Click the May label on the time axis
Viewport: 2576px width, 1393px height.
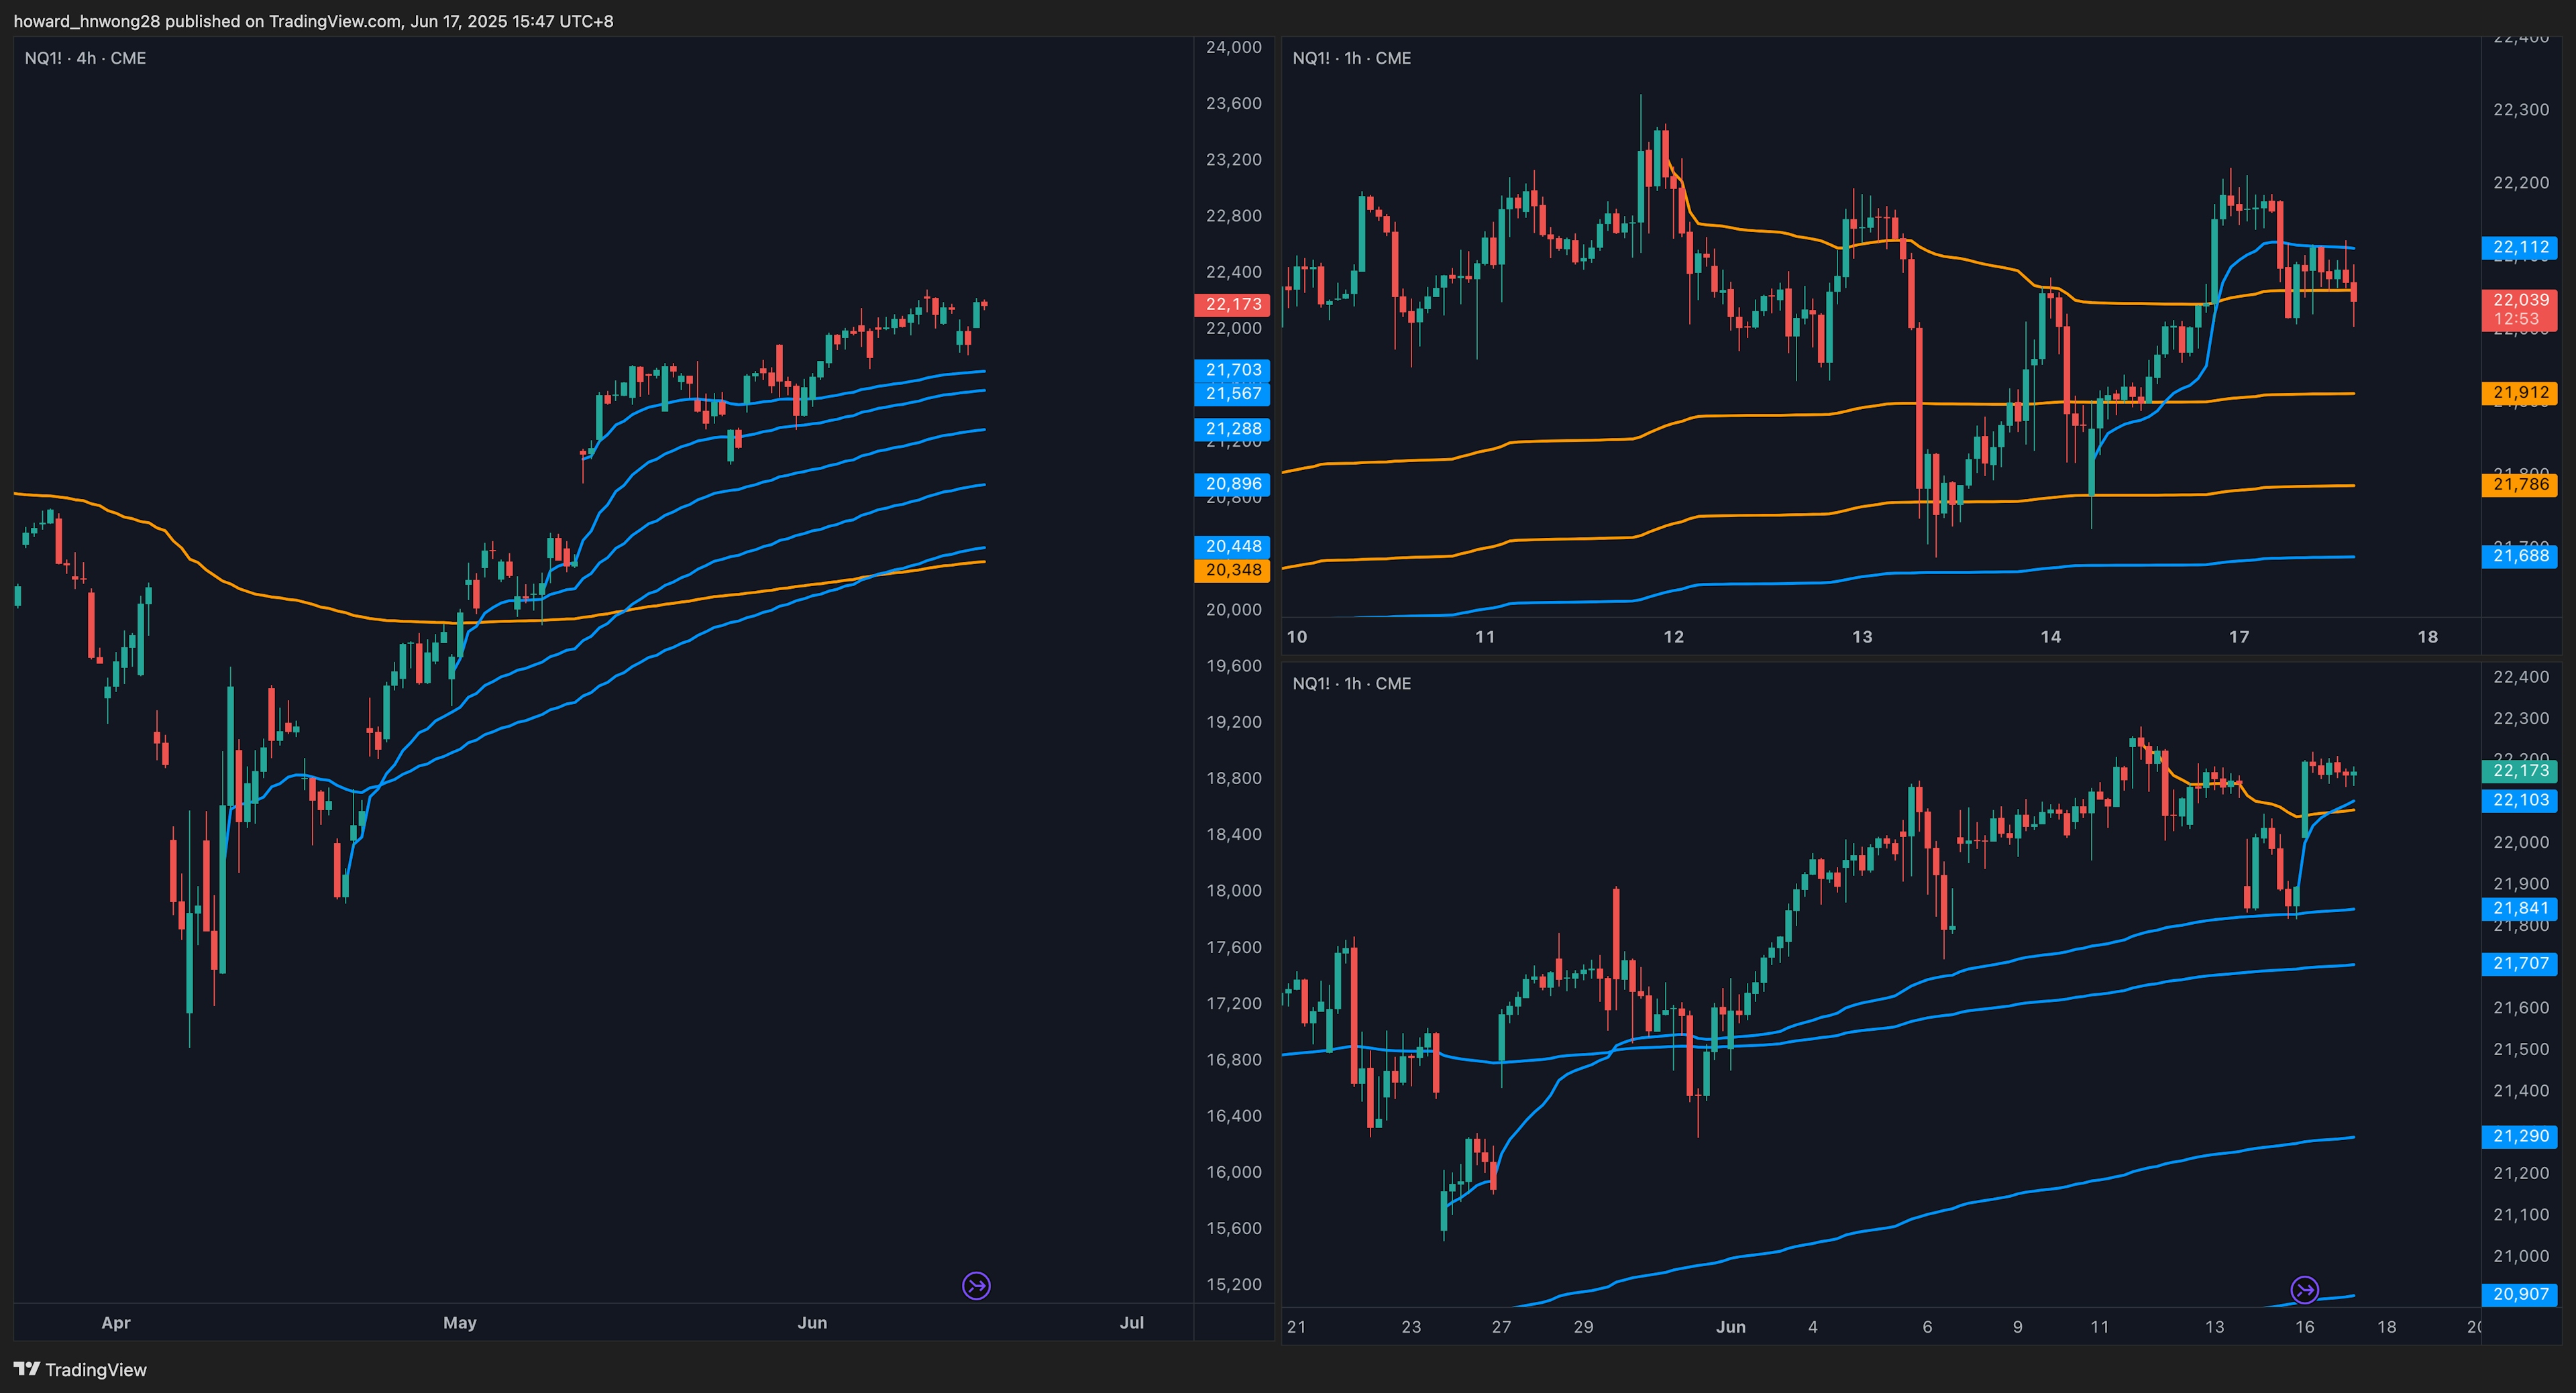(459, 1323)
